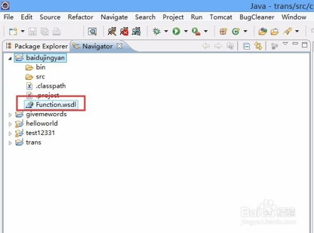Click the Save All icon
Viewport: 314px width, 233px height.
(45, 31)
